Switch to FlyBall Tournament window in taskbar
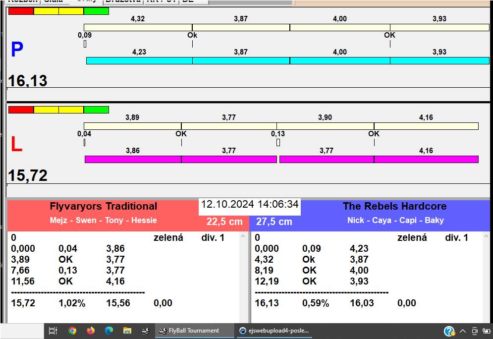 (x=194, y=331)
